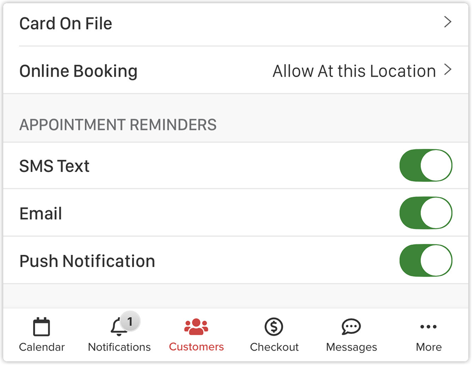472x365 pixels.
Task: Open Online Booking chevron arrow
Action: [x=448, y=70]
